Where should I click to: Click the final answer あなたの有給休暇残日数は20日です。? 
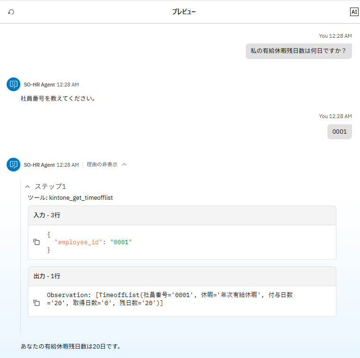pos(71,346)
